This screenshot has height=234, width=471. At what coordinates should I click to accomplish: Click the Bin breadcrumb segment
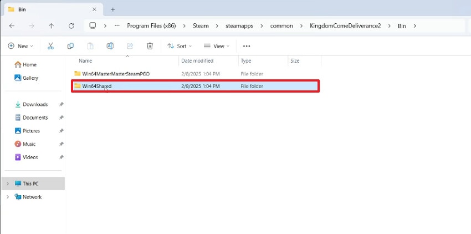click(x=402, y=26)
